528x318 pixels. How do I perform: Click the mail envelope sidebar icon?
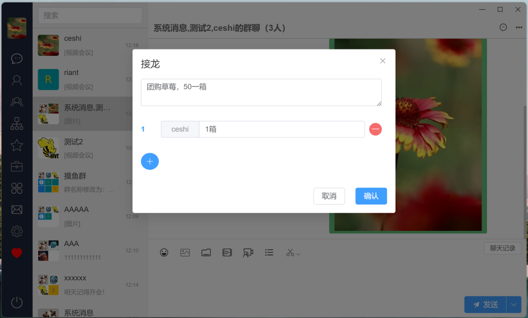tap(17, 209)
